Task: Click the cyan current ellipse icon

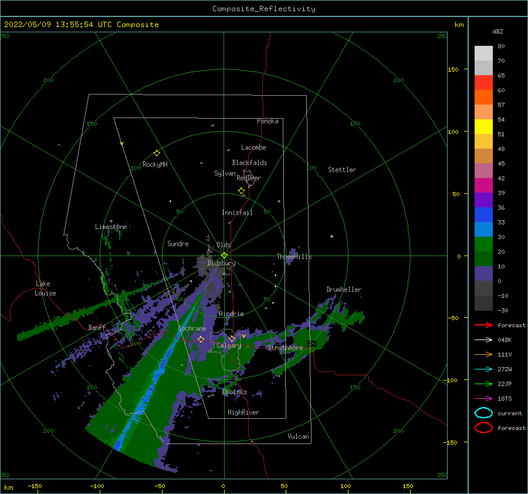Action: [483, 413]
